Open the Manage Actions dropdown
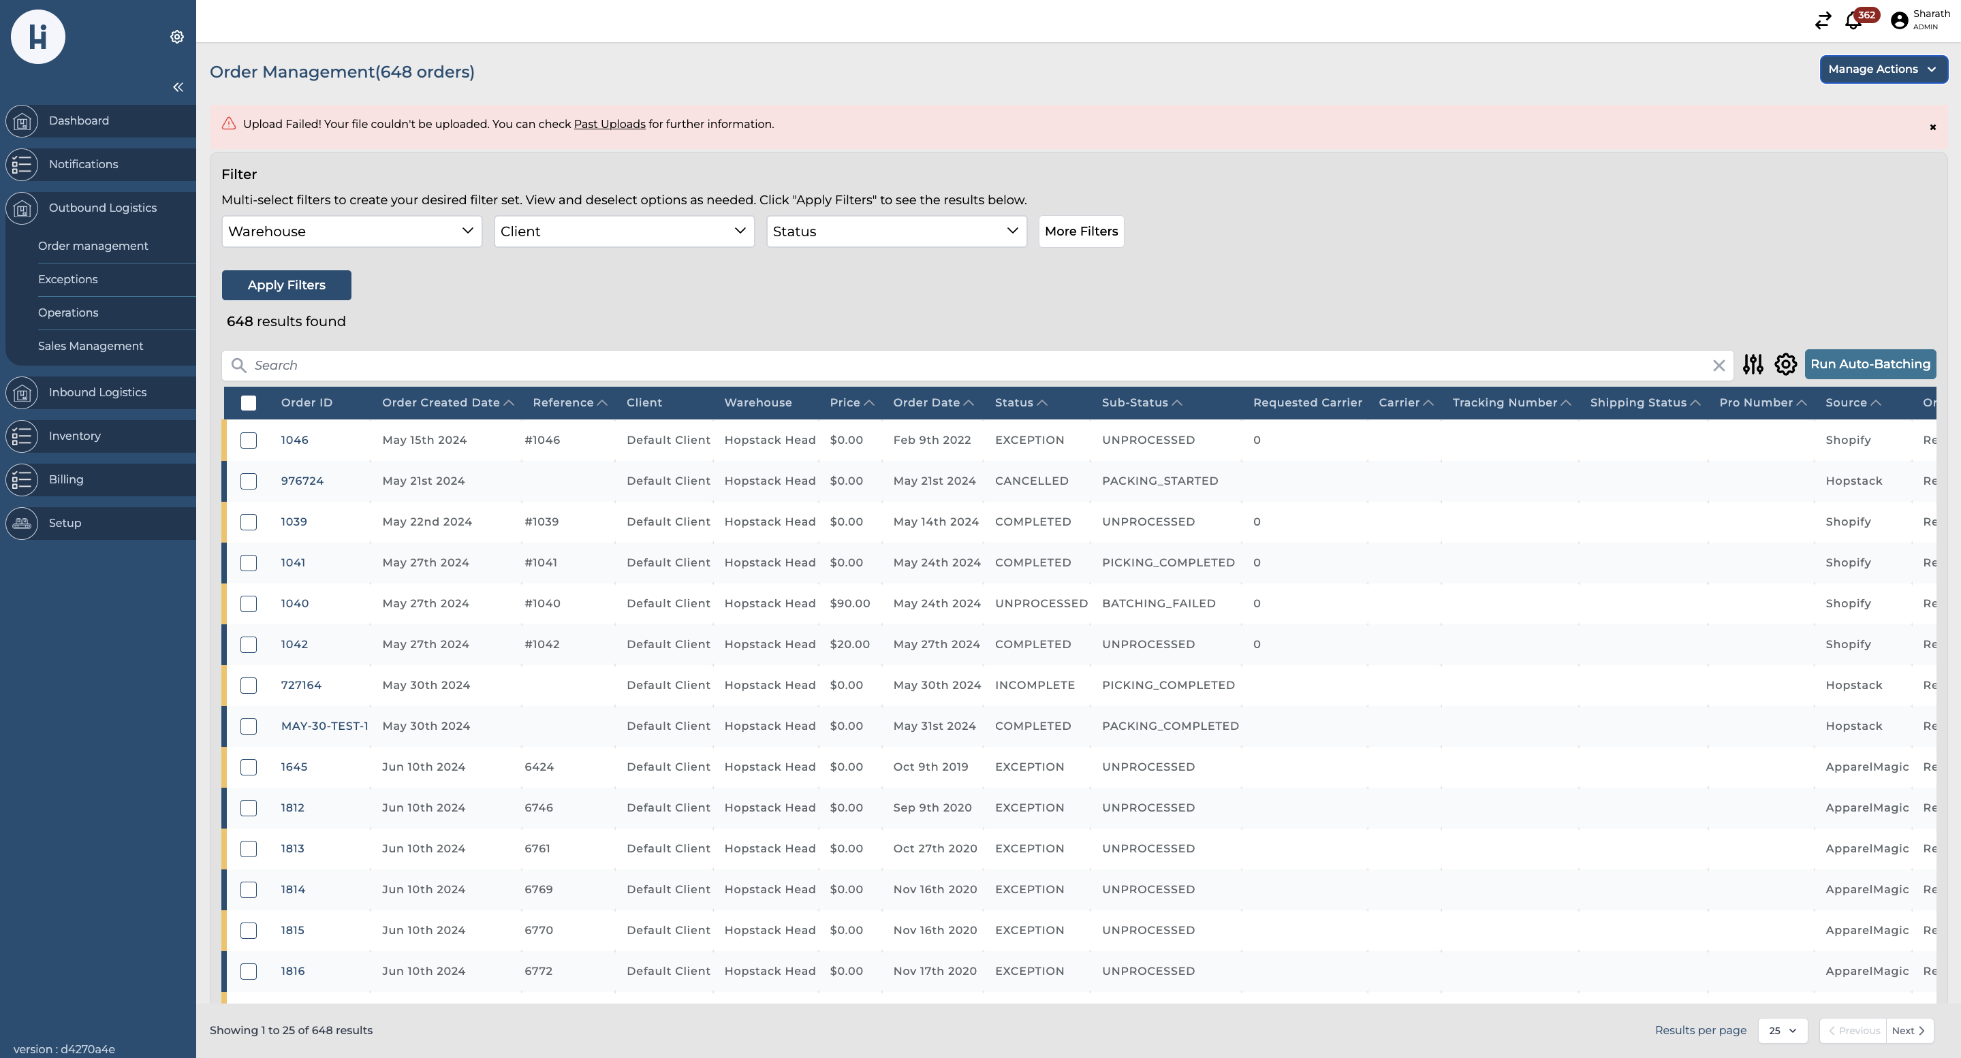The image size is (1961, 1058). pyautogui.click(x=1882, y=69)
